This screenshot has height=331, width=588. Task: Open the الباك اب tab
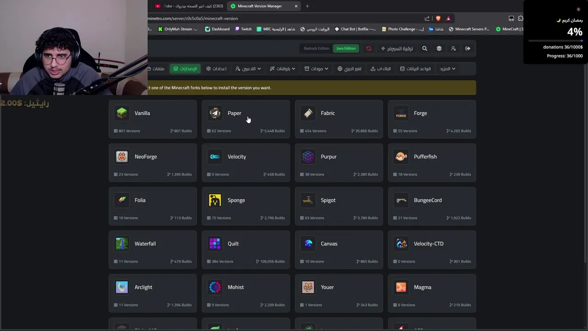(381, 68)
